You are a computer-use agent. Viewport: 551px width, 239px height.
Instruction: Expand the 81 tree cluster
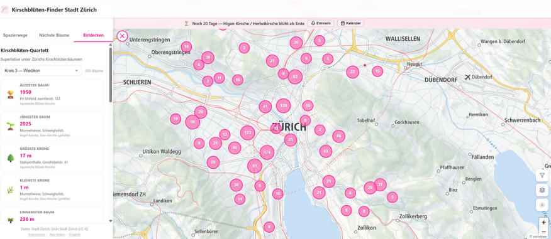[x=255, y=166]
